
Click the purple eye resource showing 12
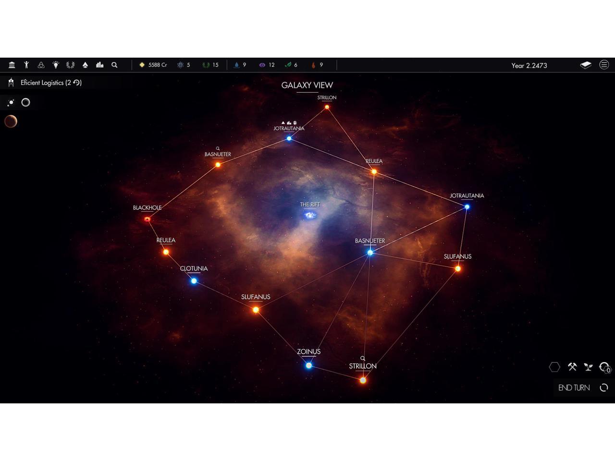[267, 65]
